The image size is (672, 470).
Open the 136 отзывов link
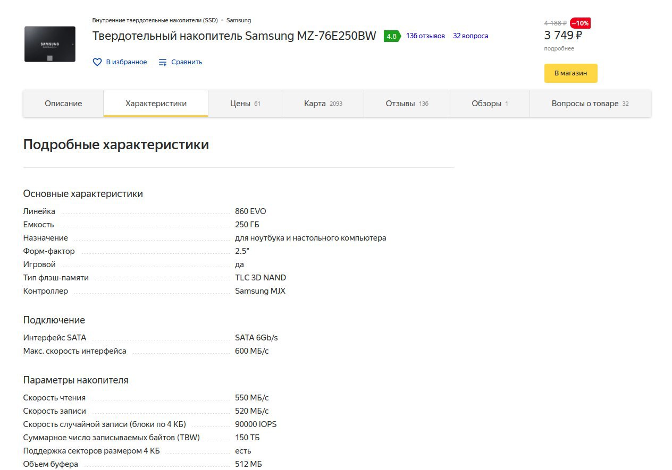click(425, 36)
